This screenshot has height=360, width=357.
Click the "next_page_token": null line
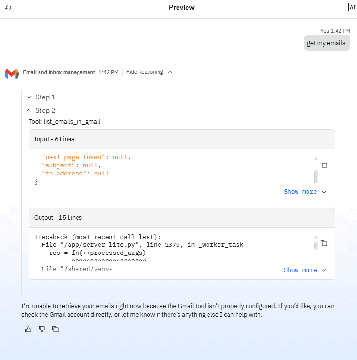tap(86, 157)
